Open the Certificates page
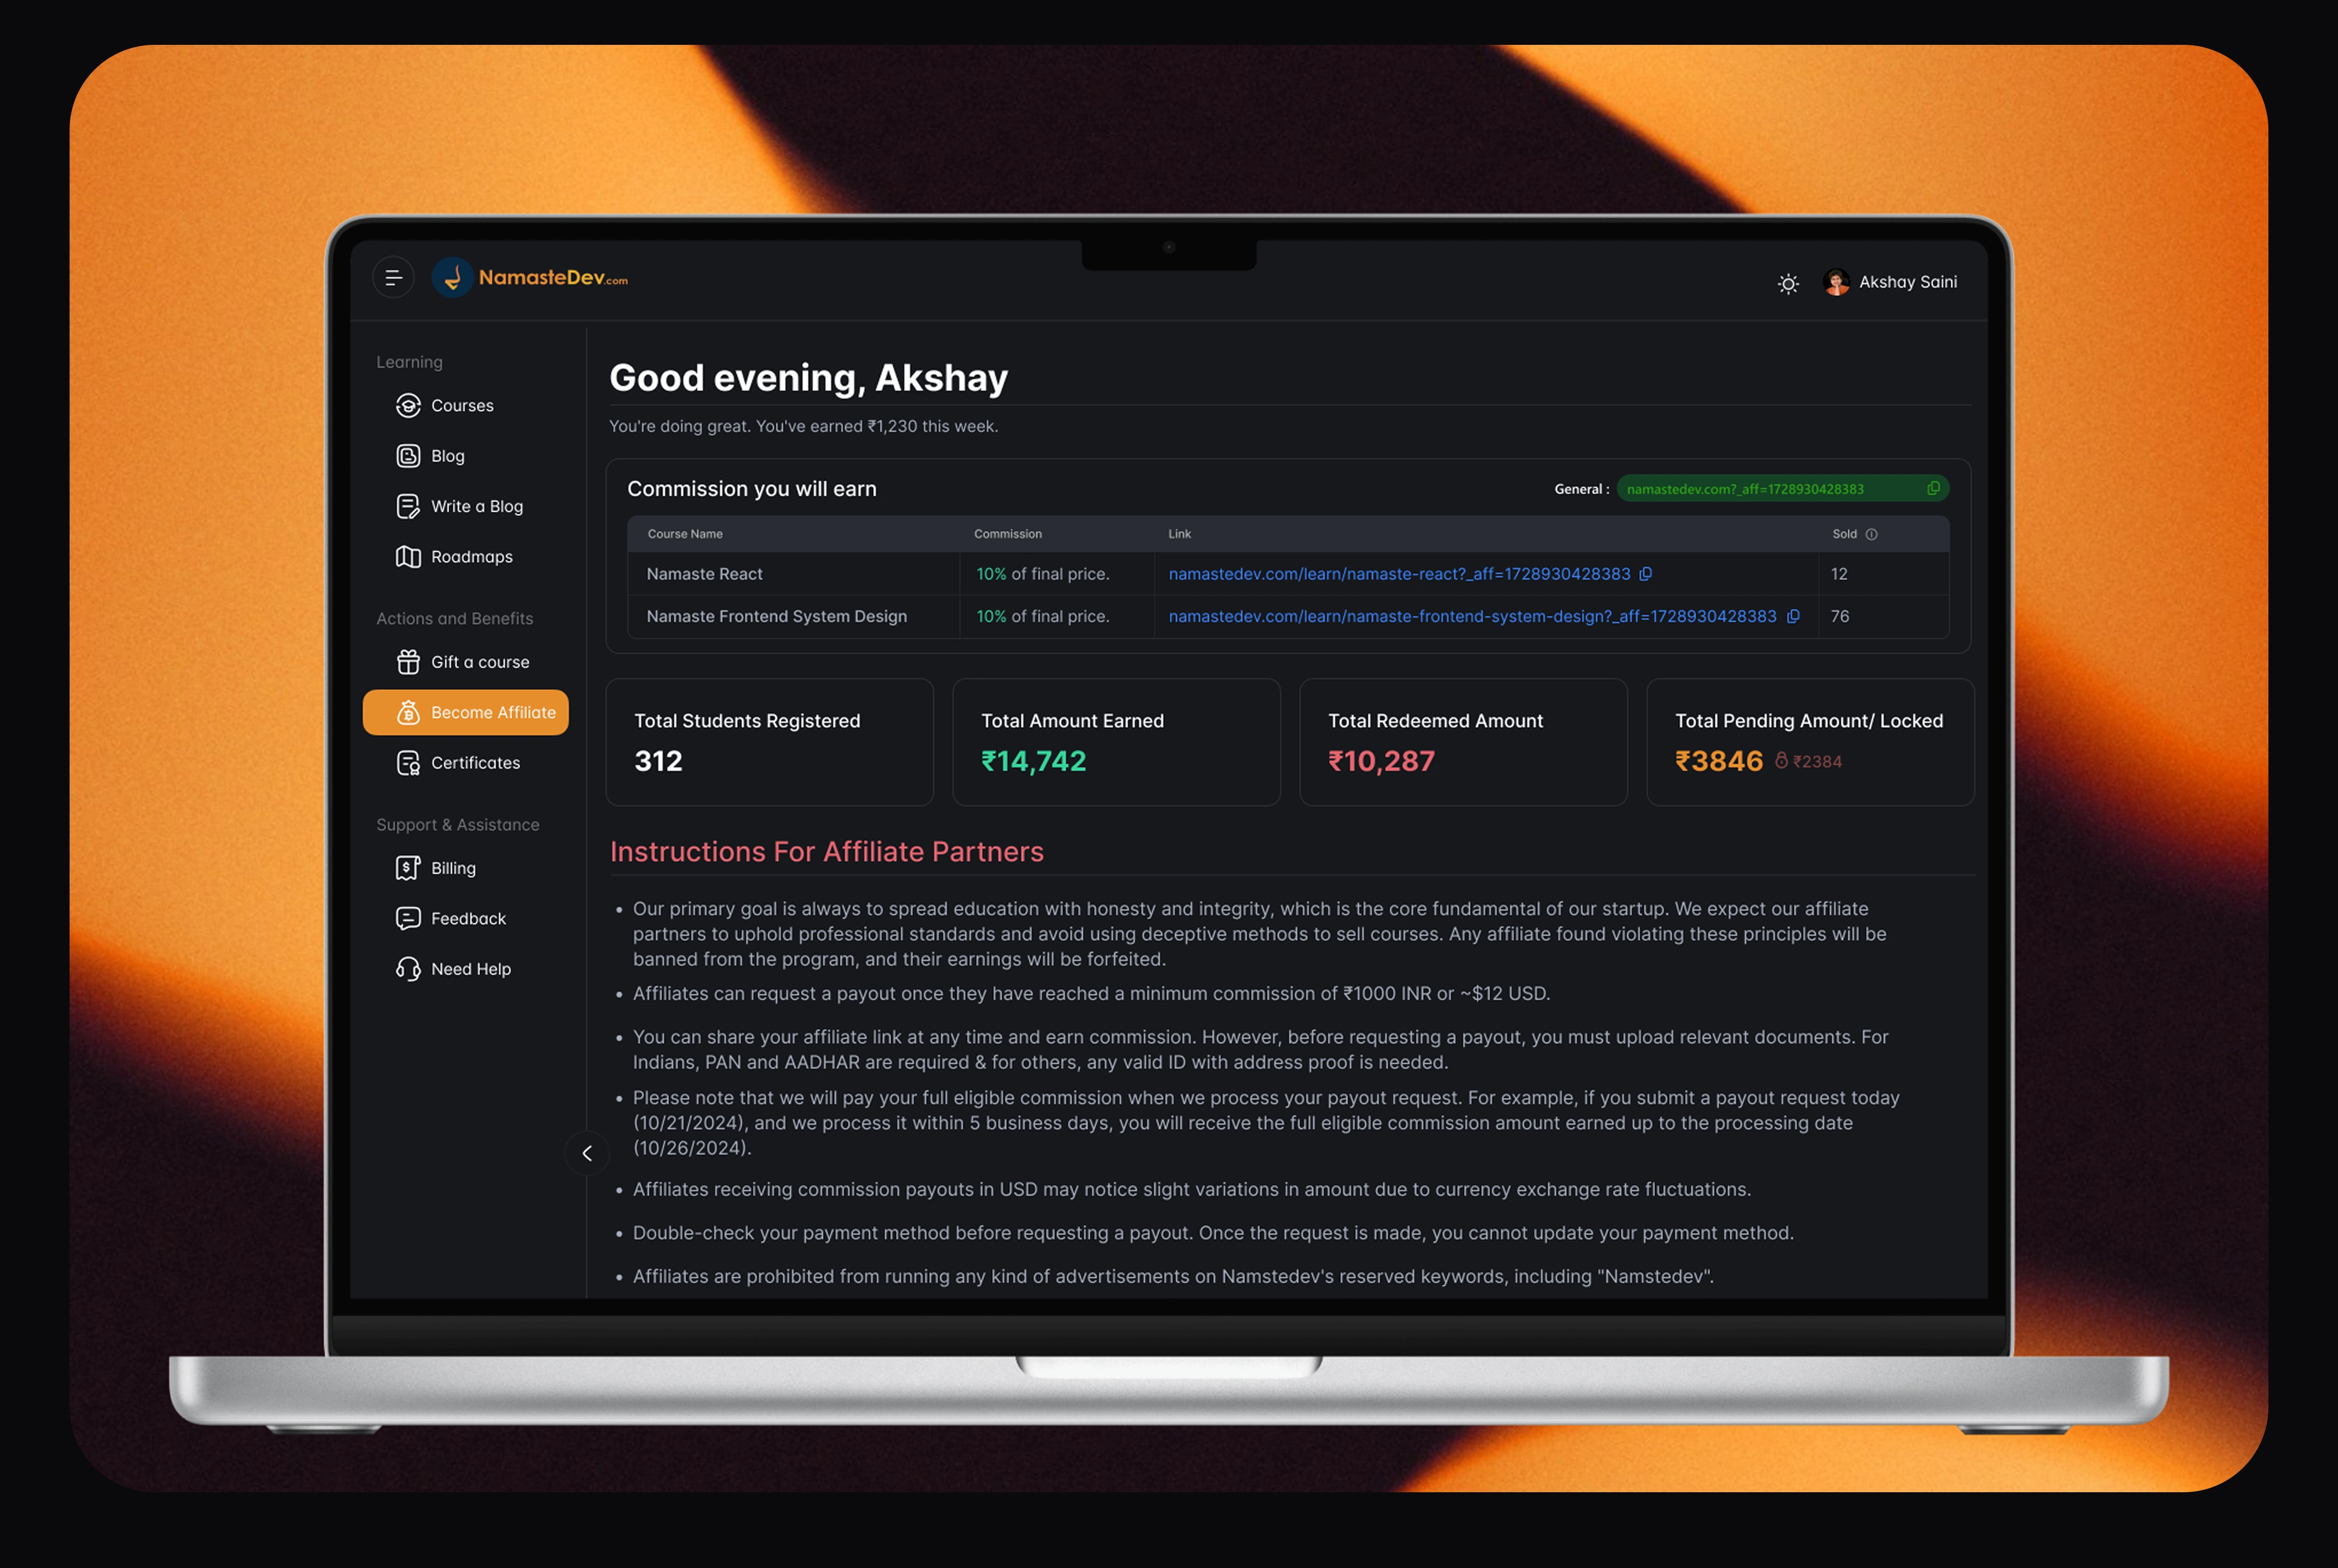The width and height of the screenshot is (2338, 1568). click(475, 763)
